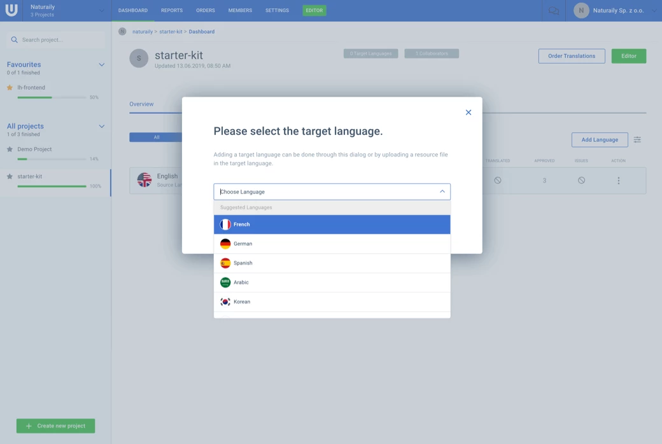662x444 pixels.
Task: Click the approved count 3 in English row
Action: pos(544,180)
